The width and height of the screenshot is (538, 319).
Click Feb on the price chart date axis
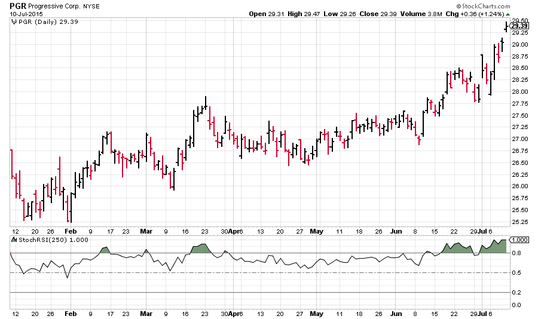(x=71, y=232)
